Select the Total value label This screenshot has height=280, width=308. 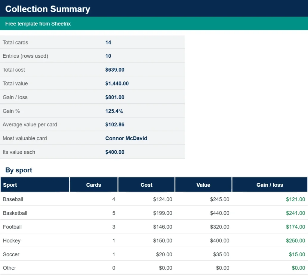(x=15, y=83)
